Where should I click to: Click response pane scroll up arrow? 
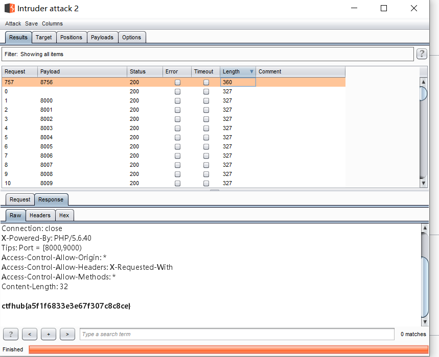click(x=425, y=227)
